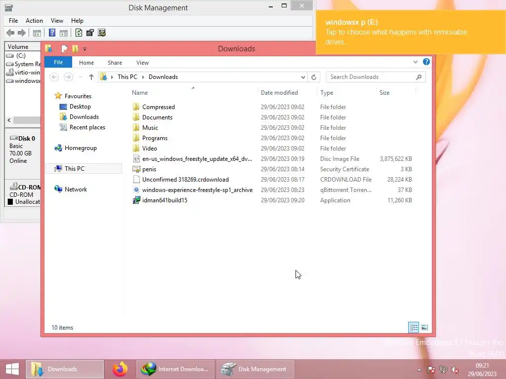Image resolution: width=506 pixels, height=379 pixels.
Task: Open the Windows Start button
Action: point(12,369)
